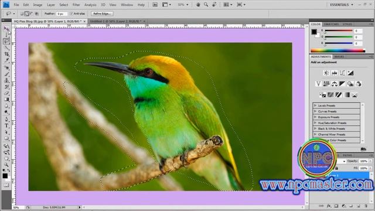Expand Curves Presets
This screenshot has height=211, width=375.
tap(315, 111)
